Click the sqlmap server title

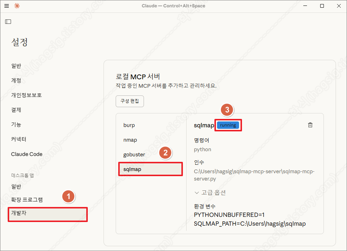tap(204, 125)
